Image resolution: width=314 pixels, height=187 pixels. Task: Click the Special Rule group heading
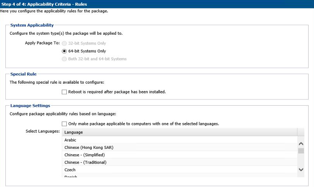click(x=23, y=74)
